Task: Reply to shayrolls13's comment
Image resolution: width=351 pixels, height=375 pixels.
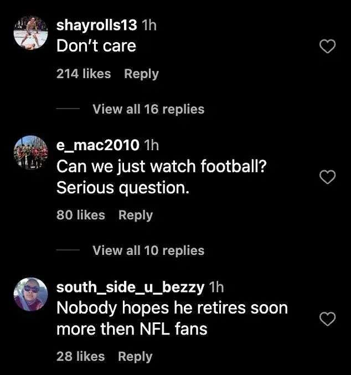Action: (141, 74)
